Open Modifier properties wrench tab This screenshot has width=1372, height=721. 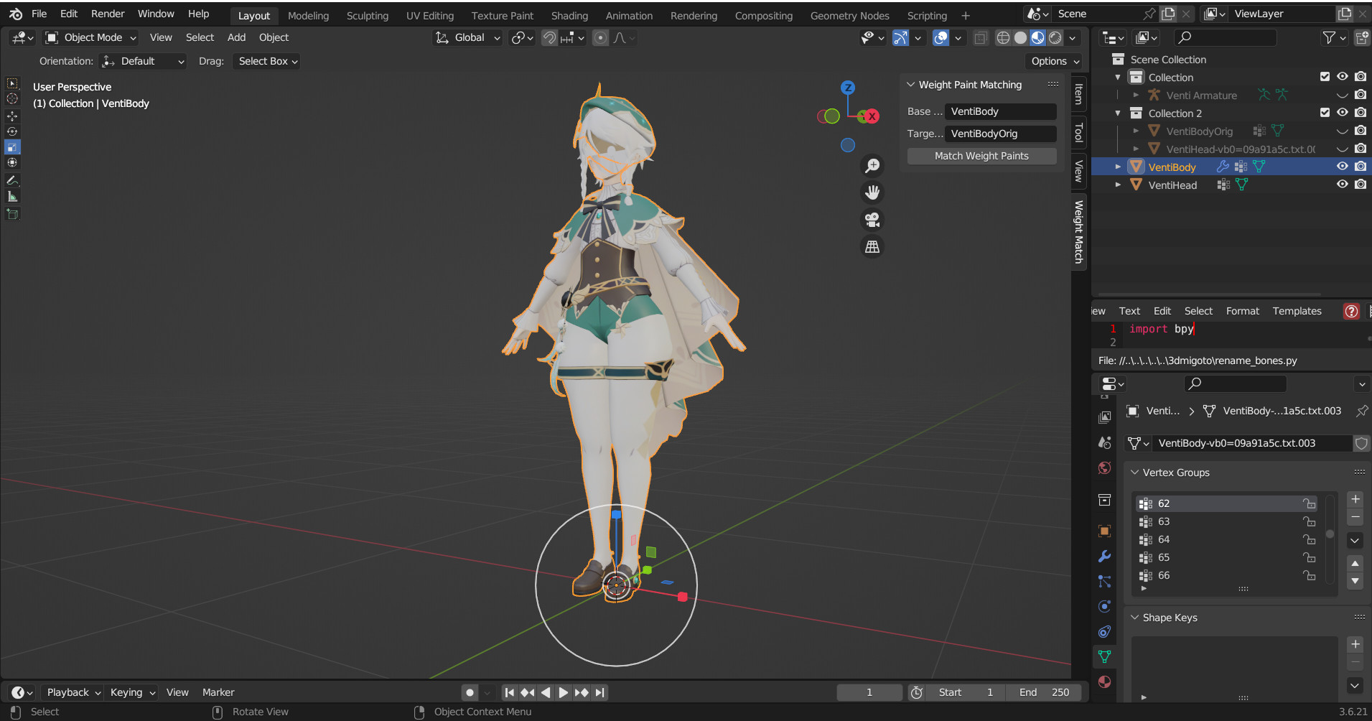1105,557
